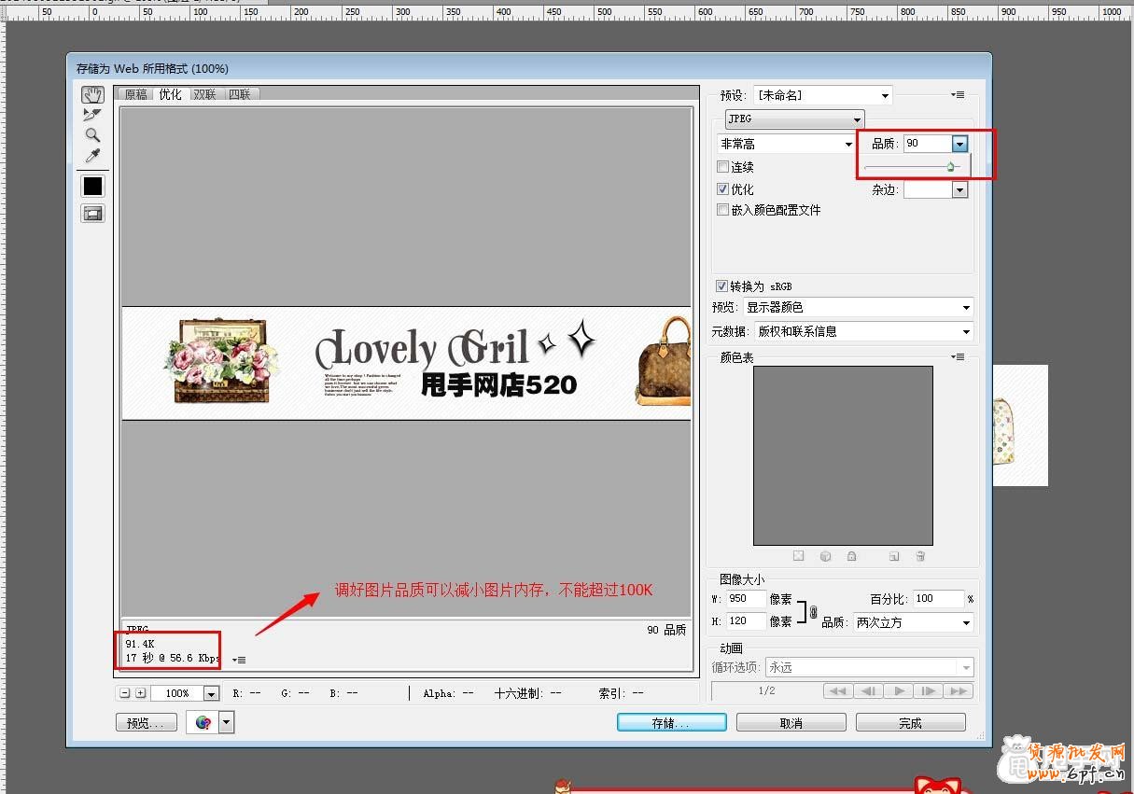Select the Hand tool in the dialog toolbar
This screenshot has width=1134, height=794.
(x=92, y=93)
